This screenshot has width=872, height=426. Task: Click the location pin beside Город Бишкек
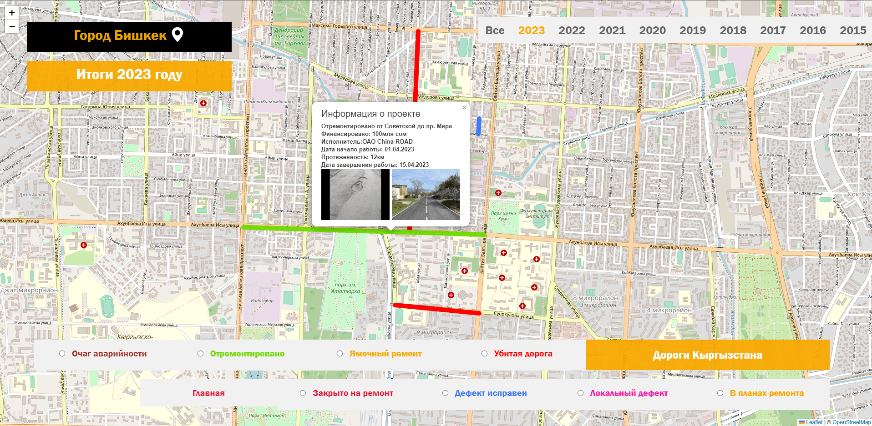(x=177, y=35)
